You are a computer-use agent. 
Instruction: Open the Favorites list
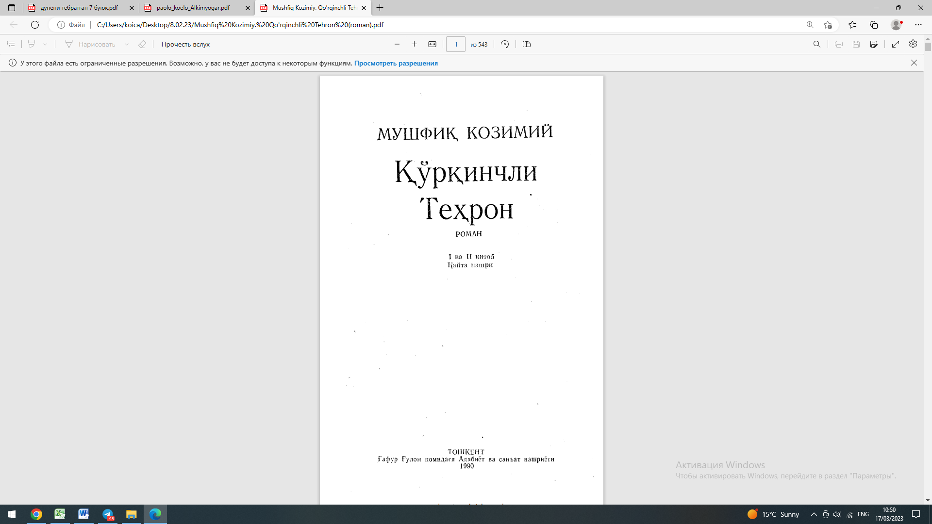pos(852,25)
